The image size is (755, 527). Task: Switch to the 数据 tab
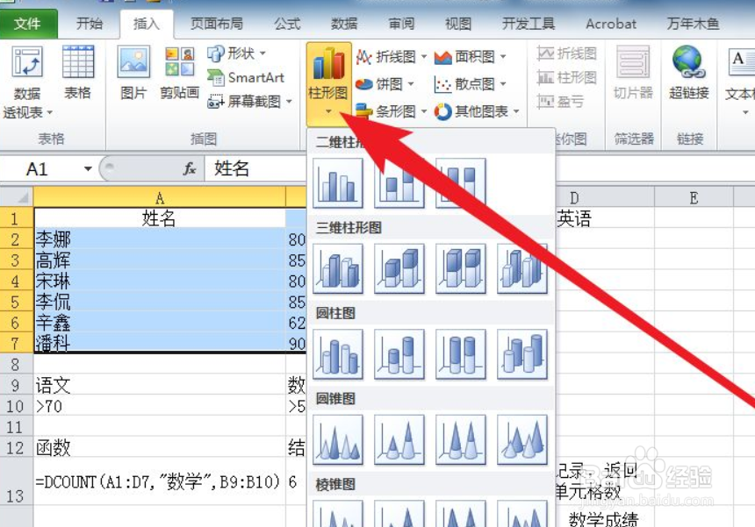coord(342,24)
